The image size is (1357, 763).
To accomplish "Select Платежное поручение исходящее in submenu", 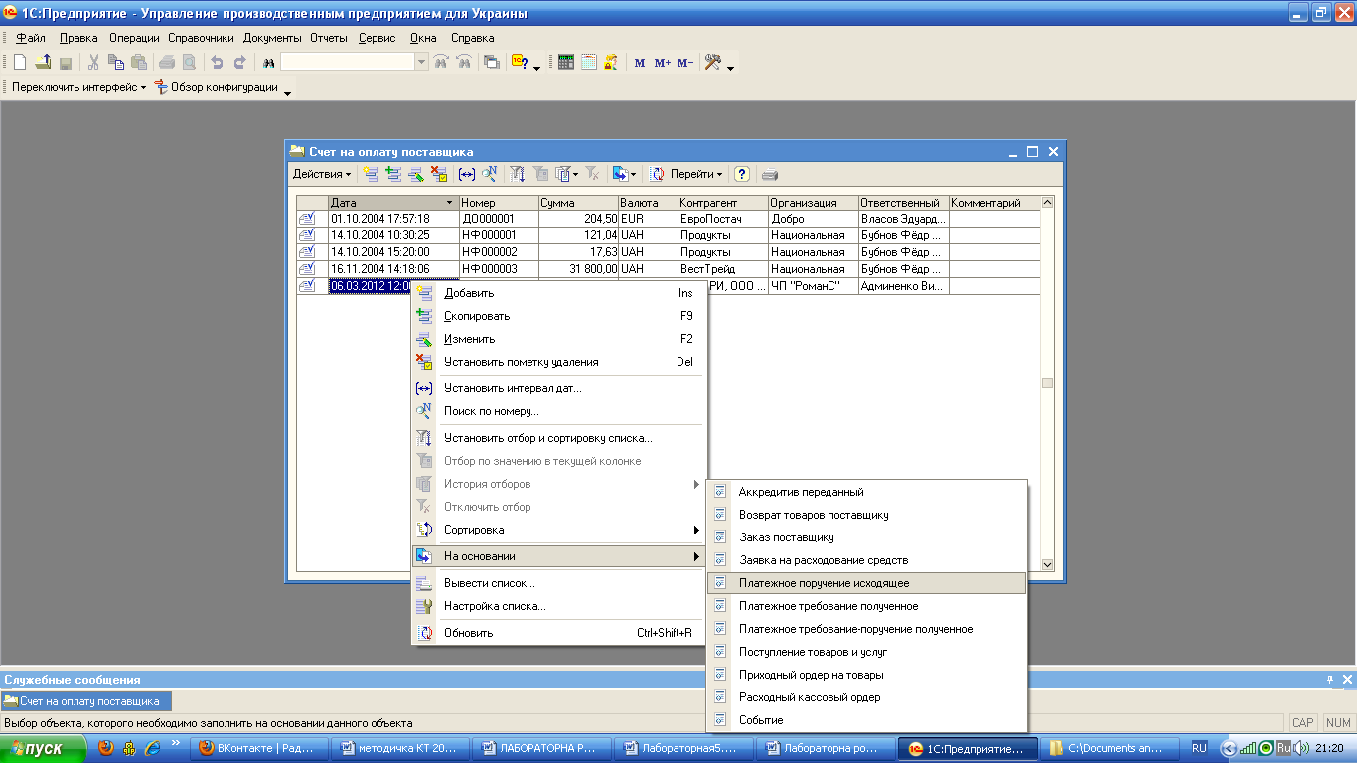I will coord(866,583).
